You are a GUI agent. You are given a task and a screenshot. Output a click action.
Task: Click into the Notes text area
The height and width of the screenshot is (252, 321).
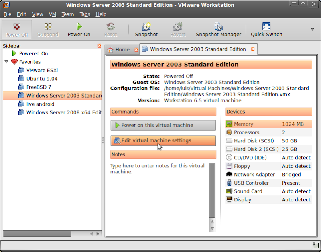(159, 197)
